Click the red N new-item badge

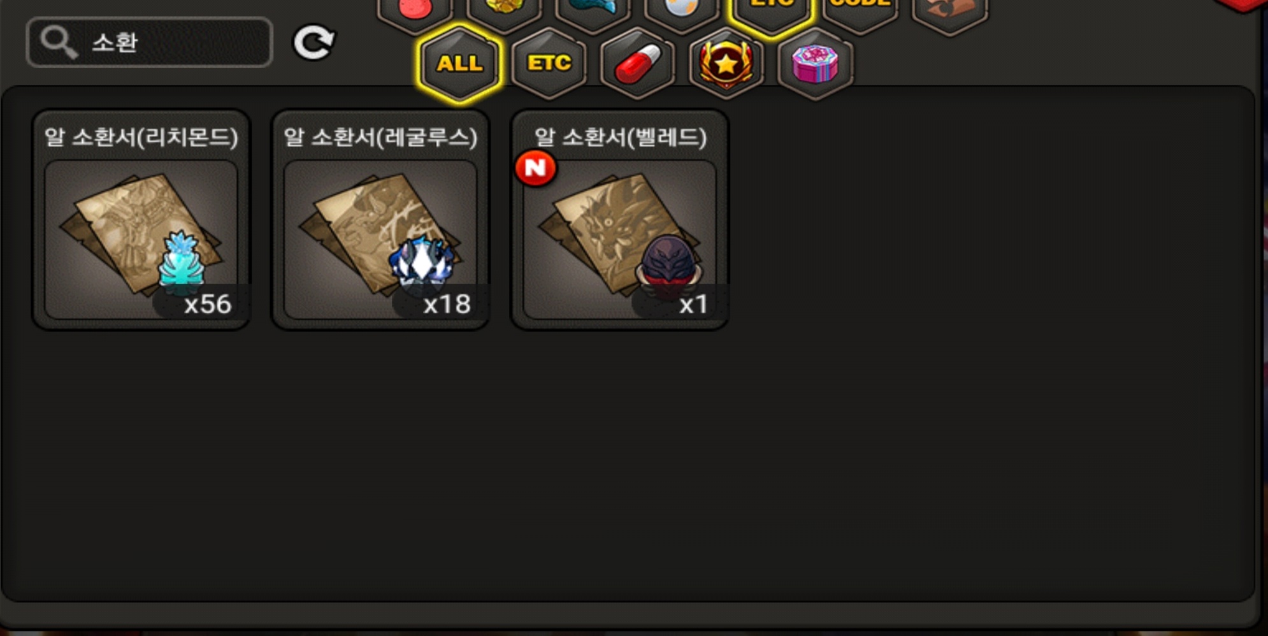(535, 168)
